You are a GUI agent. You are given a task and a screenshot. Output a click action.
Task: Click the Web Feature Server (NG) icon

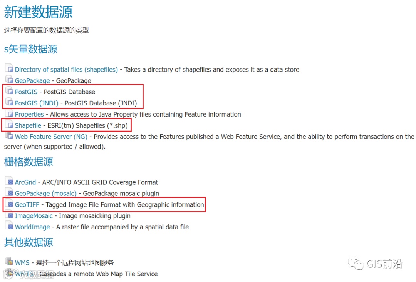[9, 135]
